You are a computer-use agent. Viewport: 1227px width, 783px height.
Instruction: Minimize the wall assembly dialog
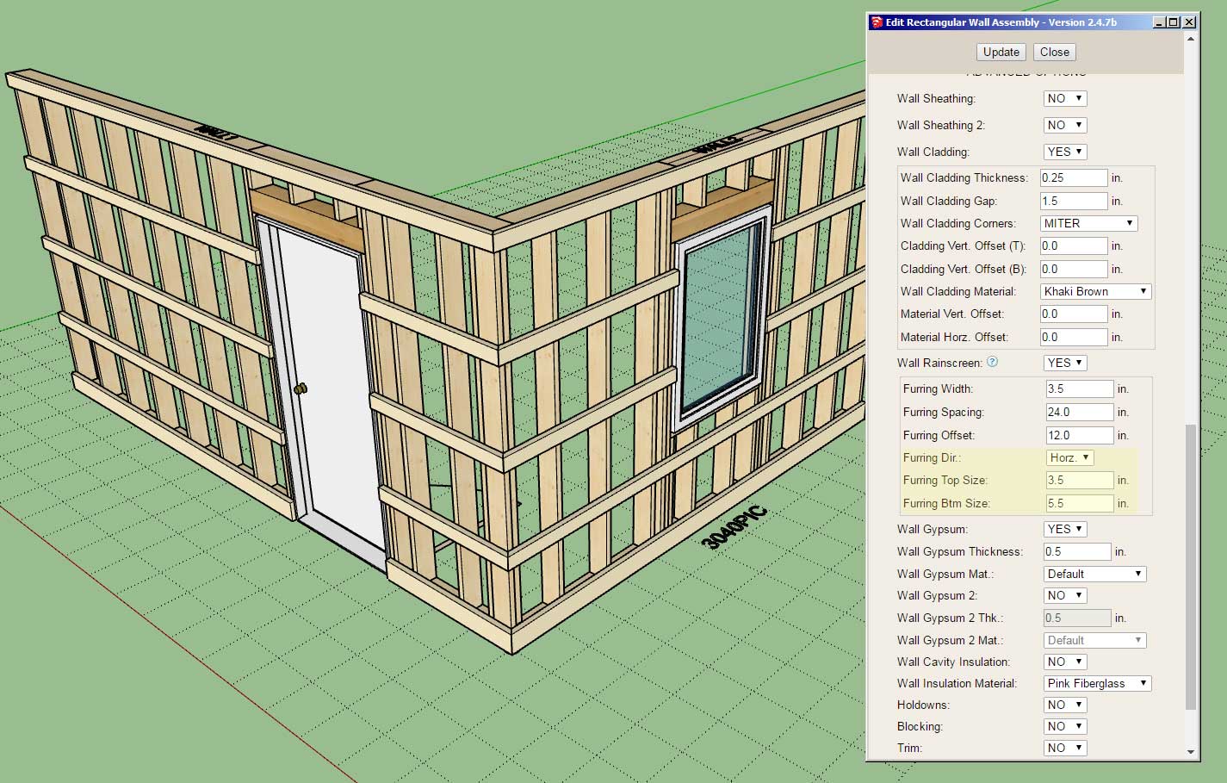(1159, 22)
